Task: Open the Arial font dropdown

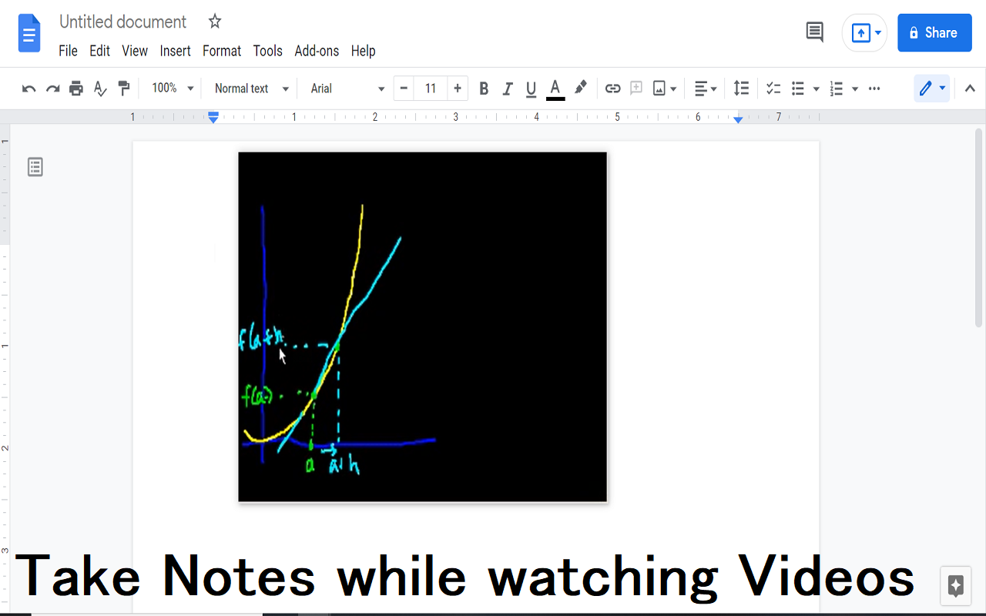Action: tap(347, 89)
